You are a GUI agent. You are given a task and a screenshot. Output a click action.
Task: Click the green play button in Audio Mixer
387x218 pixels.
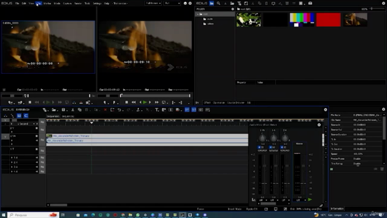[x=310, y=199]
